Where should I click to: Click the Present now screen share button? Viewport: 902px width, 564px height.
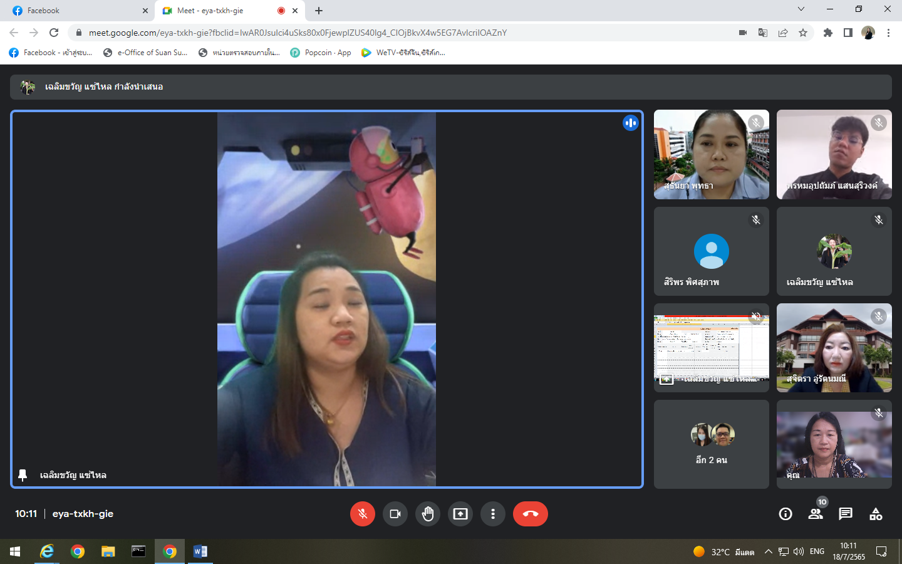(460, 514)
